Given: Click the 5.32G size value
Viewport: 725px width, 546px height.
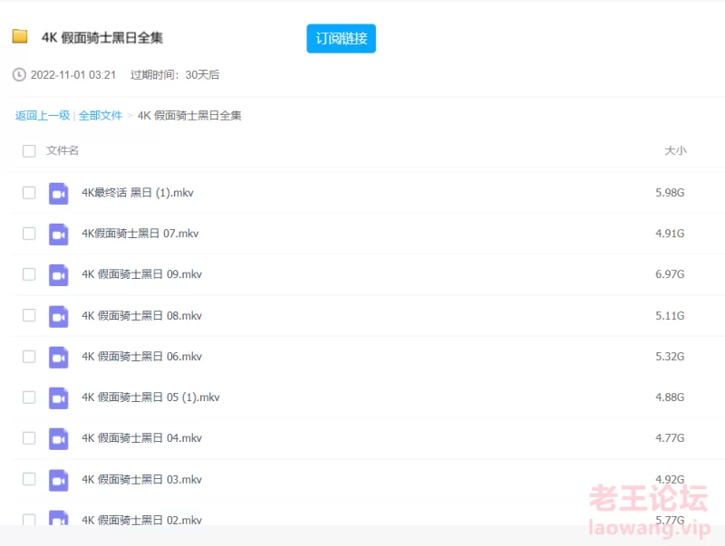Looking at the screenshot, I should 670,357.
